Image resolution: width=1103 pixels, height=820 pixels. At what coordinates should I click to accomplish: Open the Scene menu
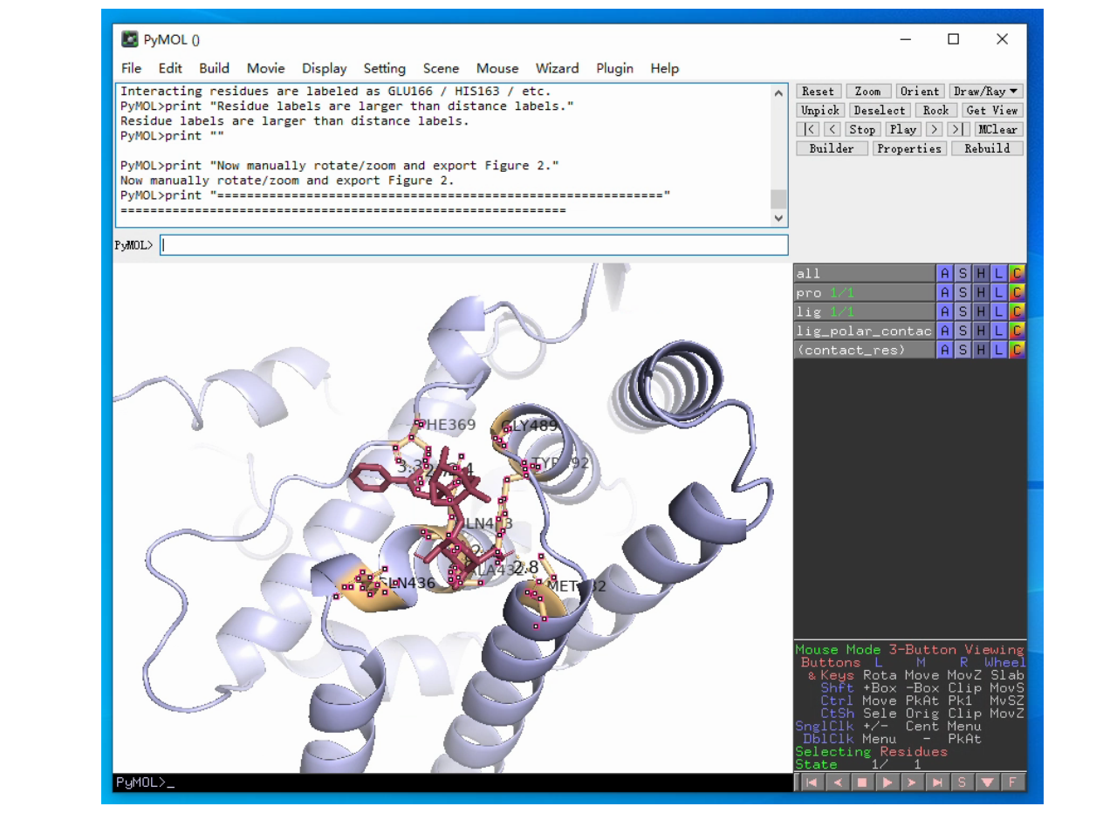pos(441,68)
